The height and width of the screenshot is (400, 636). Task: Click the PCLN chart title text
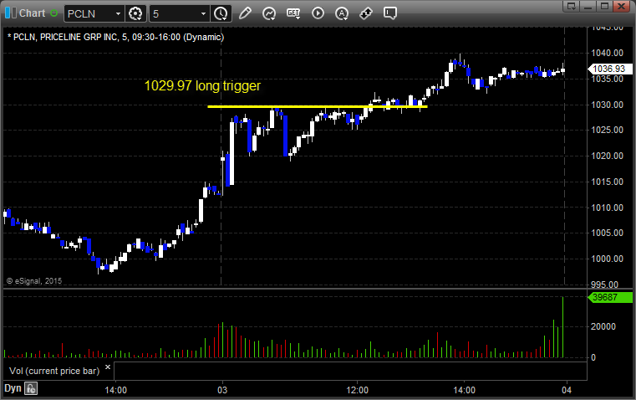pyautogui.click(x=115, y=37)
